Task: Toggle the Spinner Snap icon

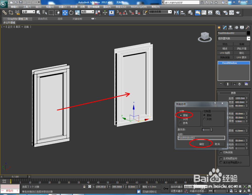Action: pyautogui.click(x=138, y=12)
